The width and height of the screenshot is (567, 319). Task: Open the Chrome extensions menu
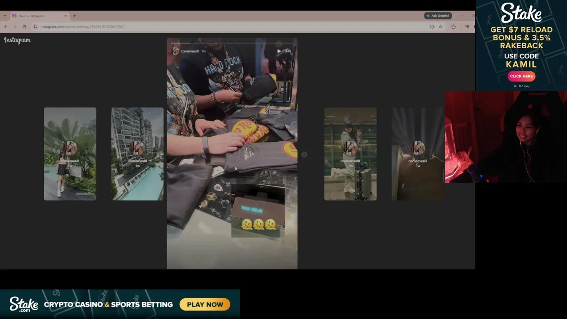[453, 27]
